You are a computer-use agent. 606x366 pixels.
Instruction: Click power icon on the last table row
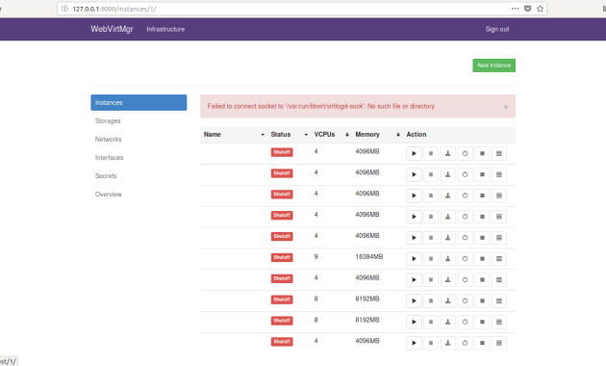click(x=465, y=343)
